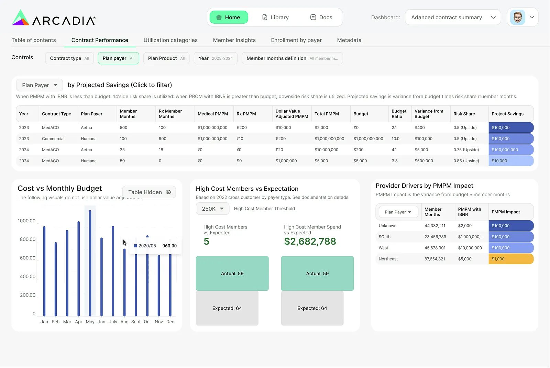Click the Commercial contract type cell

tap(53, 139)
